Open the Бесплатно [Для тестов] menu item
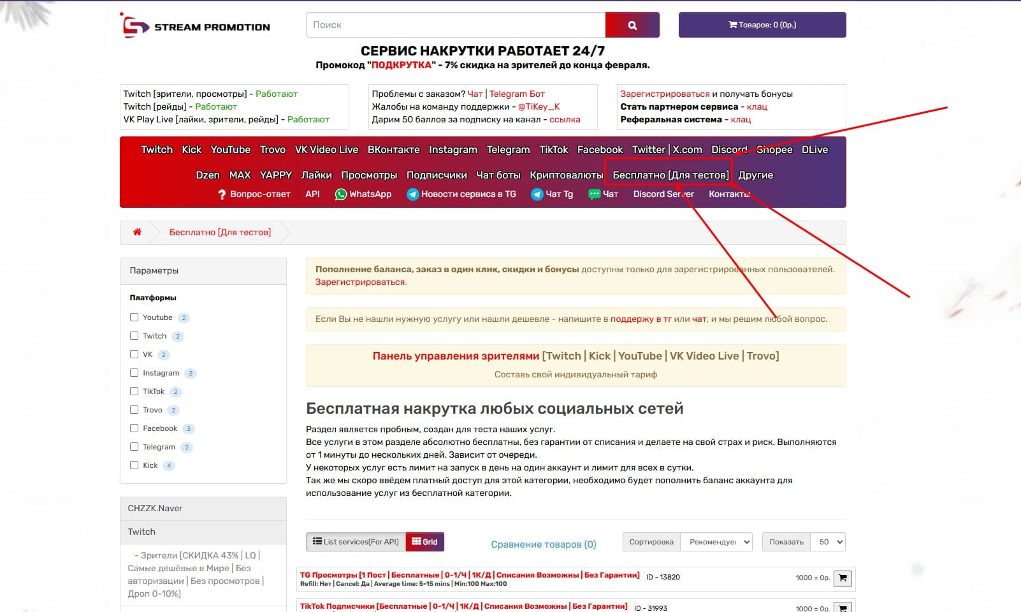The image size is (1021, 612). (670, 175)
